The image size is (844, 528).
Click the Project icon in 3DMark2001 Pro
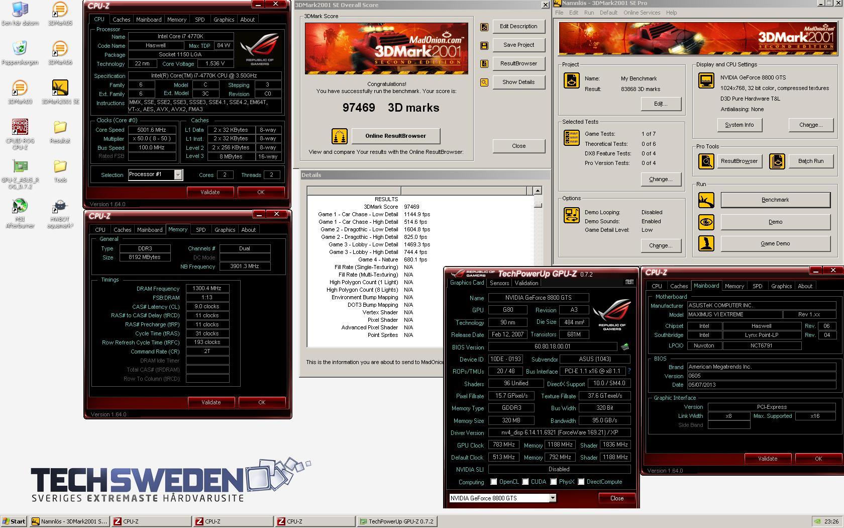coord(572,80)
